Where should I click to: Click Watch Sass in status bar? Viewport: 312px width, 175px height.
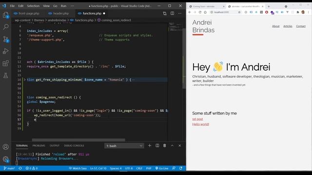click(78, 168)
